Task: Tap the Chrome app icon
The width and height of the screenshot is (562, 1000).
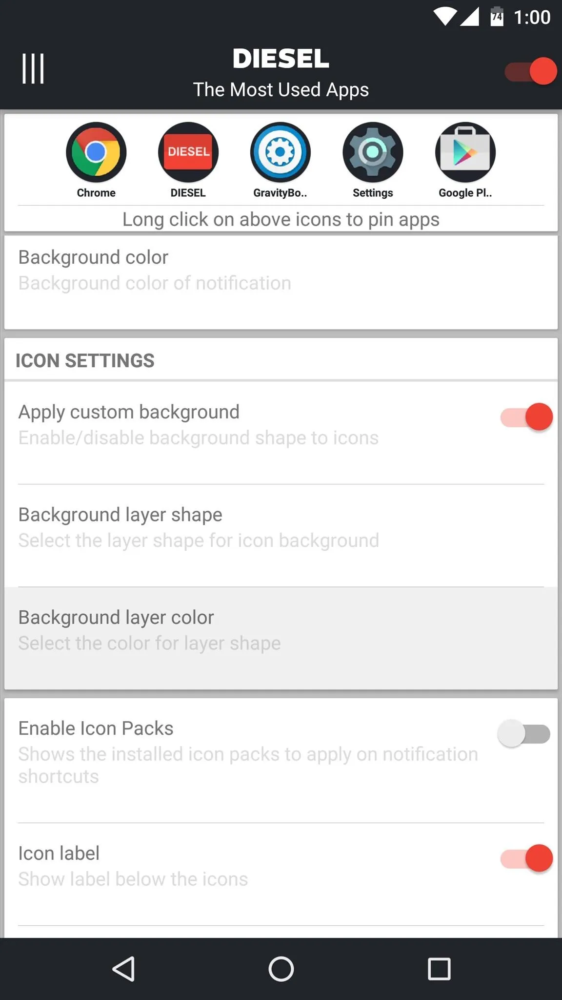Action: coord(96,152)
